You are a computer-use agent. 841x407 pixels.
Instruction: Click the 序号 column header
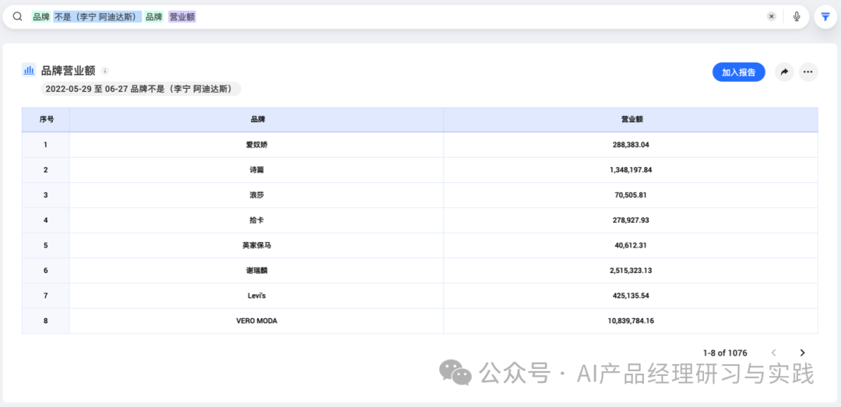46,120
